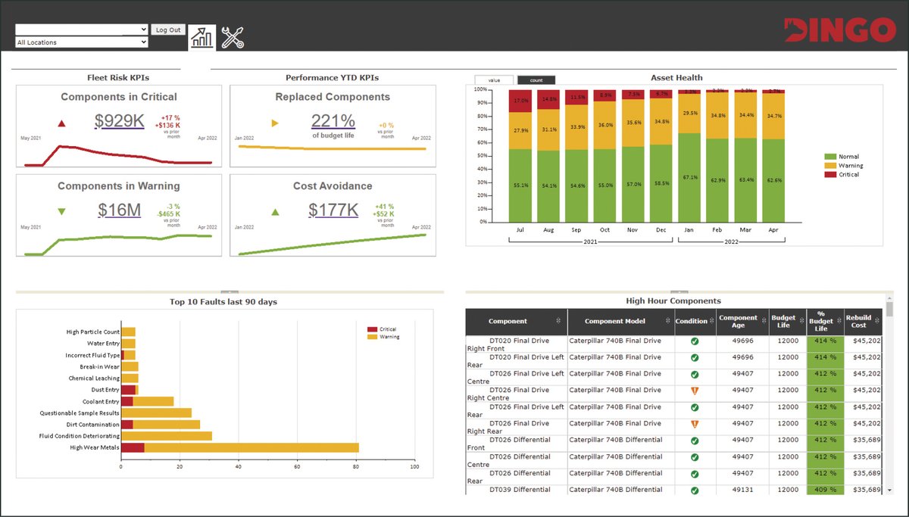
Task: Open the maintenance wrench and screwdriver icon
Action: coord(233,37)
